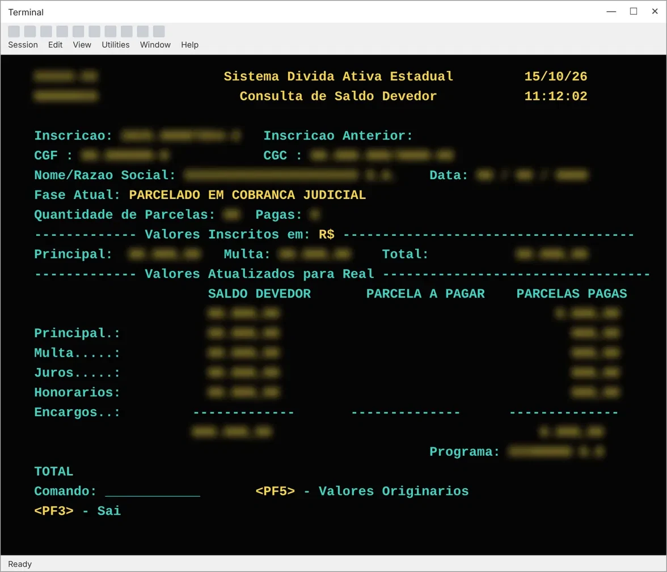Click the 'Fase Atual:' label
667x572 pixels.
click(77, 195)
